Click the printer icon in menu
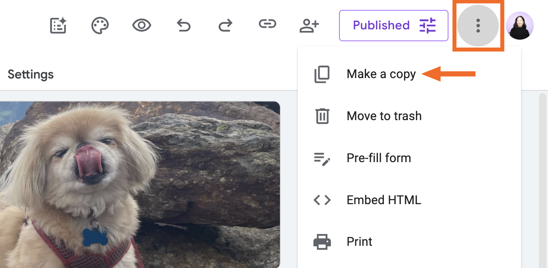Screen dimensions: 548x268 click(x=322, y=242)
